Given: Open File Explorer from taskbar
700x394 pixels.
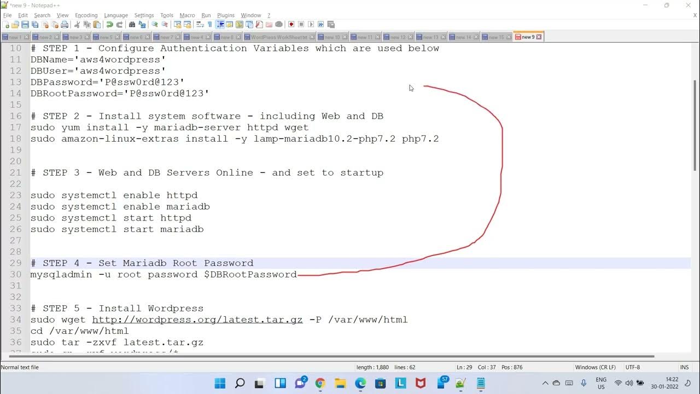Looking at the screenshot, I should coord(340,383).
